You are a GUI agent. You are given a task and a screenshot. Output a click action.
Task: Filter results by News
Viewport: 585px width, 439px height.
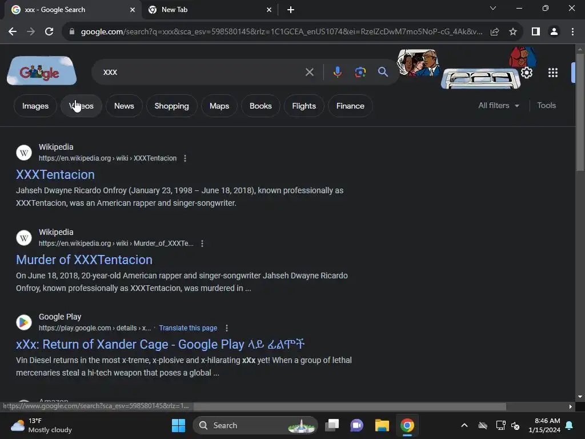(124, 106)
